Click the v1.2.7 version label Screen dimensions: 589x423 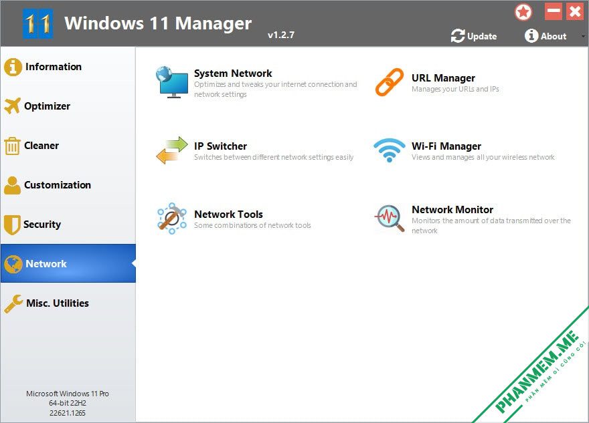(x=281, y=35)
